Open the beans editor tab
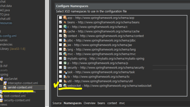The width and height of the screenshot is (190, 107). [x=101, y=103]
